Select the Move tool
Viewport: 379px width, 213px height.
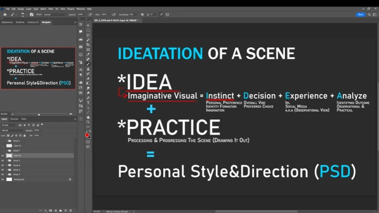[88, 26]
